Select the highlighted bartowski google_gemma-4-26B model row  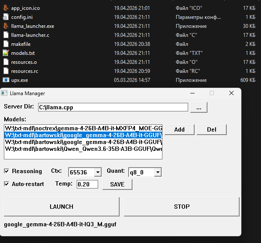click(x=83, y=135)
